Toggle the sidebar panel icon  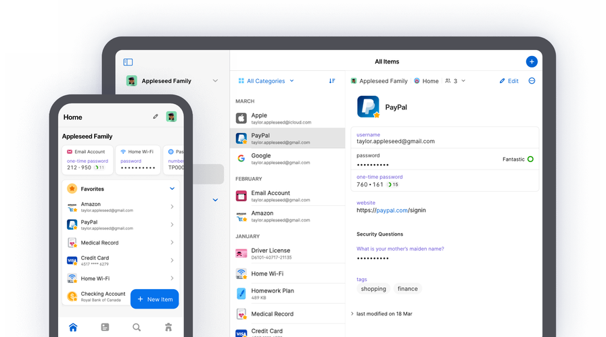pos(128,62)
